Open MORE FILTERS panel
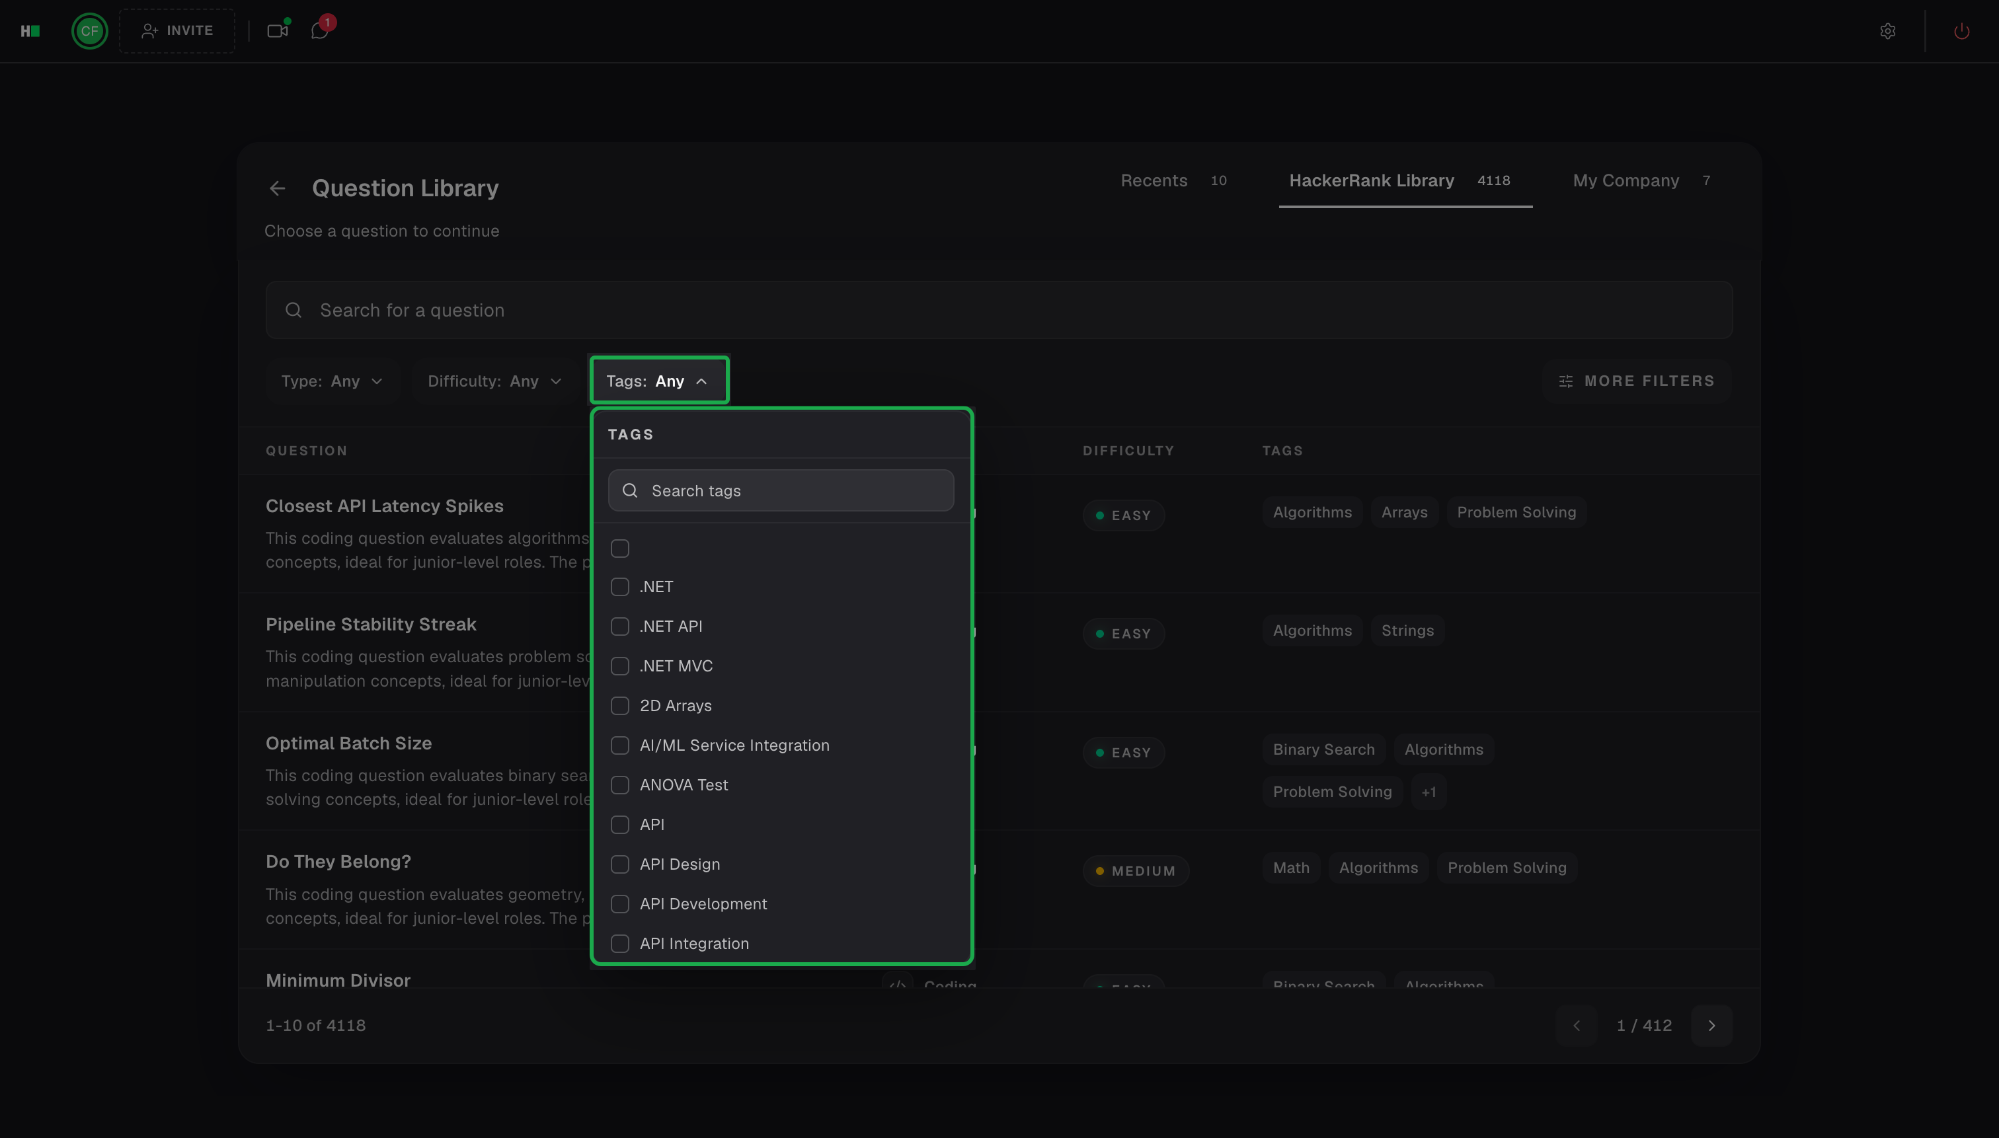 (x=1637, y=381)
